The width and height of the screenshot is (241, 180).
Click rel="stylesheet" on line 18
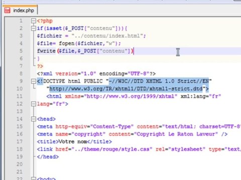181,149
